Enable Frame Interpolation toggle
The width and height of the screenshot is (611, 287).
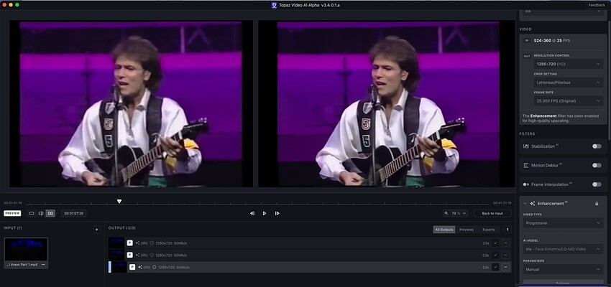point(597,184)
